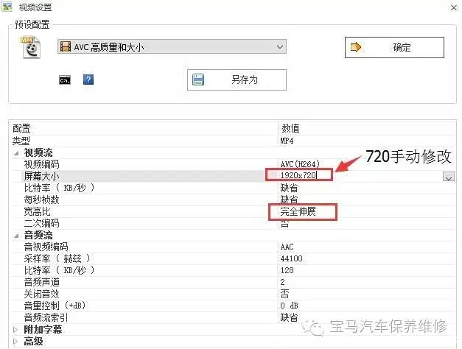Select the 视频编码 row
This screenshot has width=462, height=349.
233,164
